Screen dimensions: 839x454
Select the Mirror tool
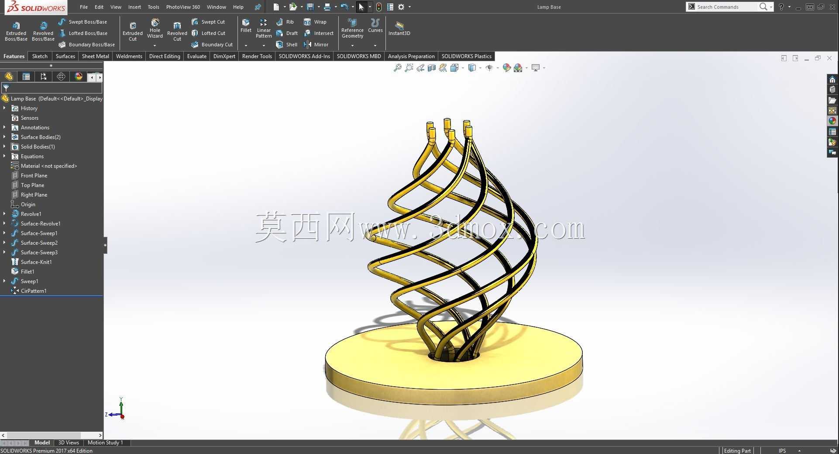coord(316,45)
